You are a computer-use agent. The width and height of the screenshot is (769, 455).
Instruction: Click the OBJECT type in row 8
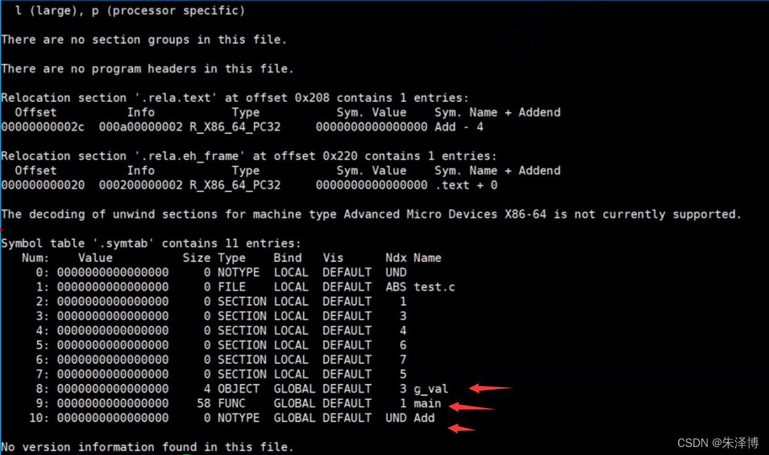[x=239, y=389]
